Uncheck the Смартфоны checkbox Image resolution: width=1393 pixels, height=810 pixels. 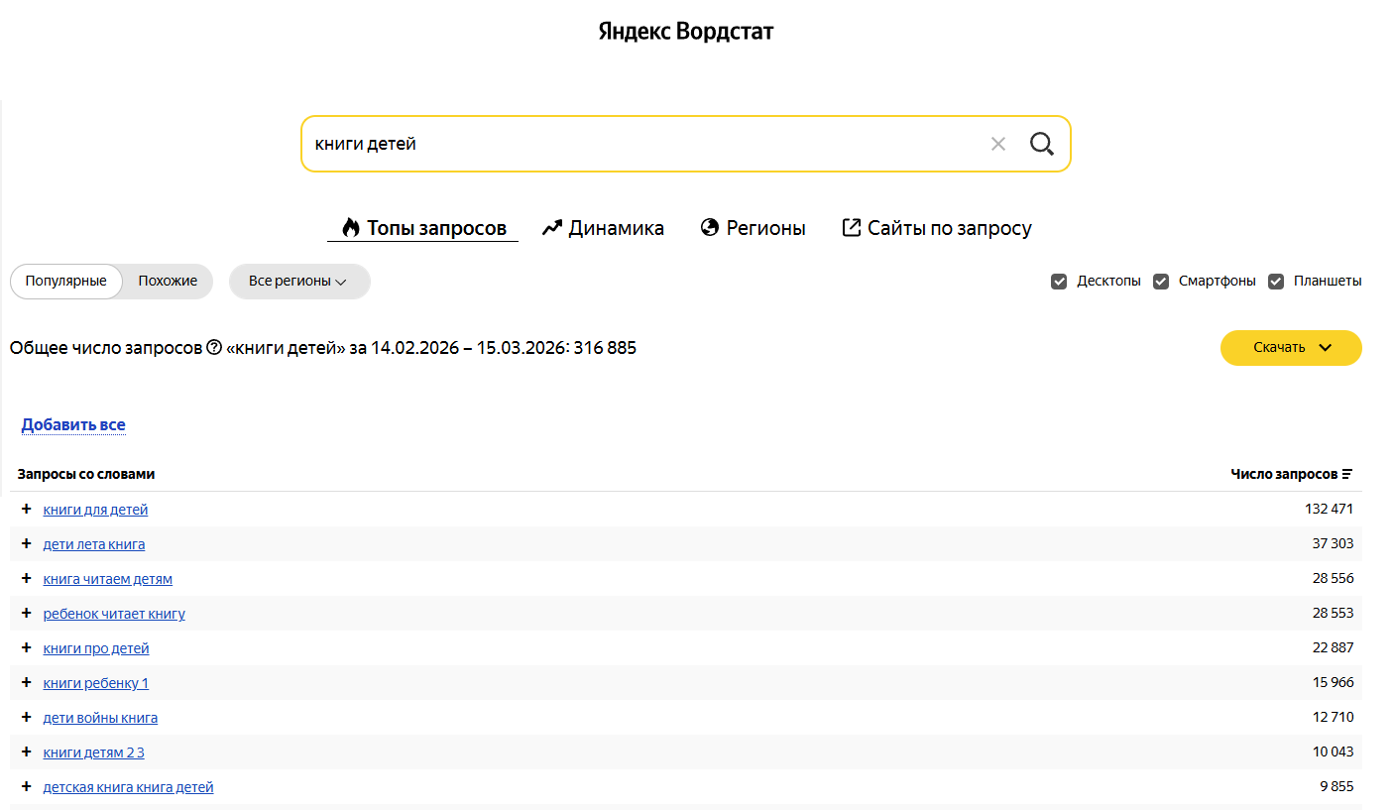click(x=1161, y=282)
